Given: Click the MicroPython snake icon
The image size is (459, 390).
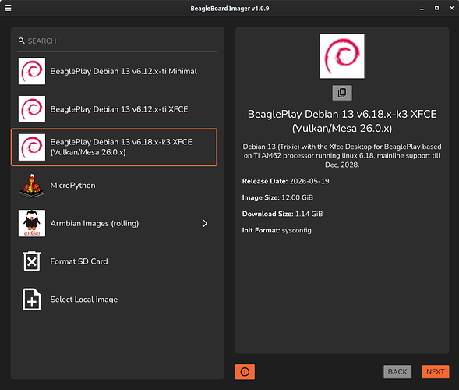Looking at the screenshot, I should (32, 186).
